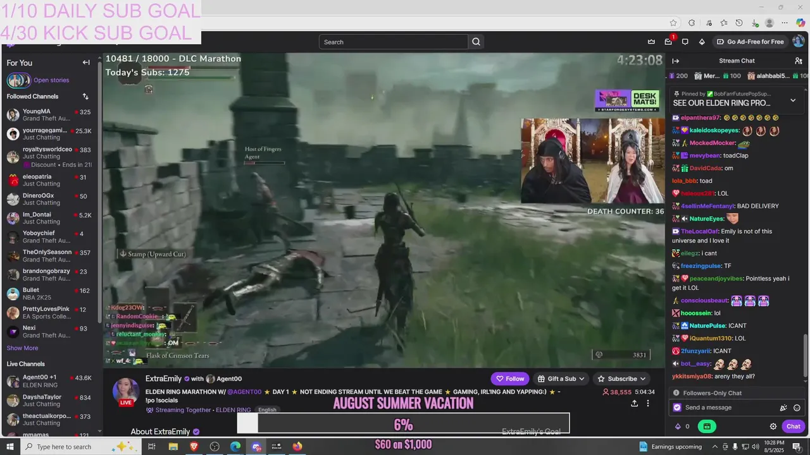
Task: Open stories link in sidebar
Action: (51, 80)
